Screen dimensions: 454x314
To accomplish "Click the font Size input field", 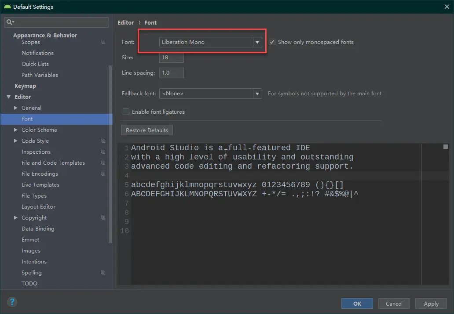I will (172, 57).
